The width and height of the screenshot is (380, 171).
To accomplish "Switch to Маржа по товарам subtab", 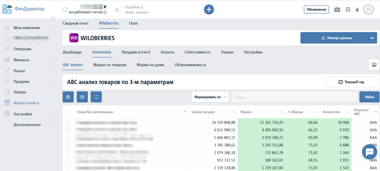I will [110, 65].
